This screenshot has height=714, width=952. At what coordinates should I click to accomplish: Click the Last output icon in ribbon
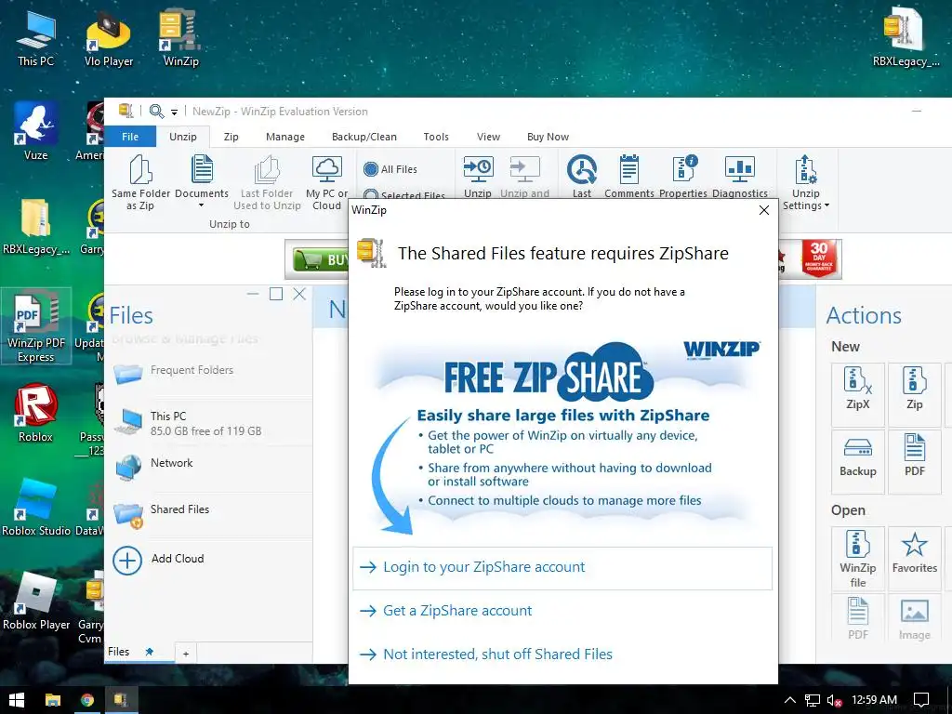tap(582, 169)
